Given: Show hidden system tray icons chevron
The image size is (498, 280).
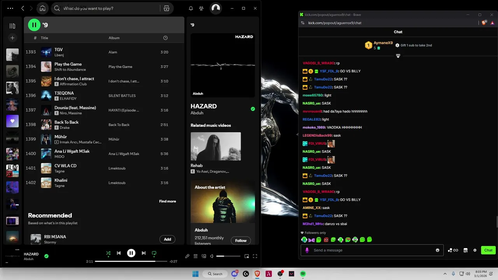Looking at the screenshot, I should [x=445, y=274].
